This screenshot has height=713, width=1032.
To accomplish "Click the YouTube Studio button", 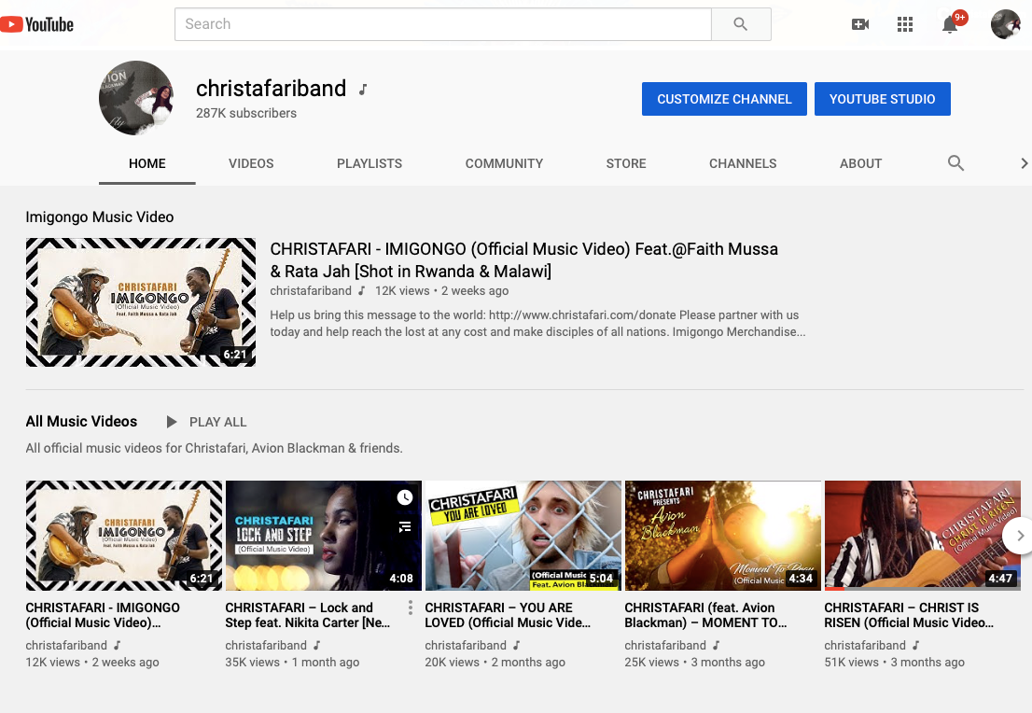I will 882,99.
